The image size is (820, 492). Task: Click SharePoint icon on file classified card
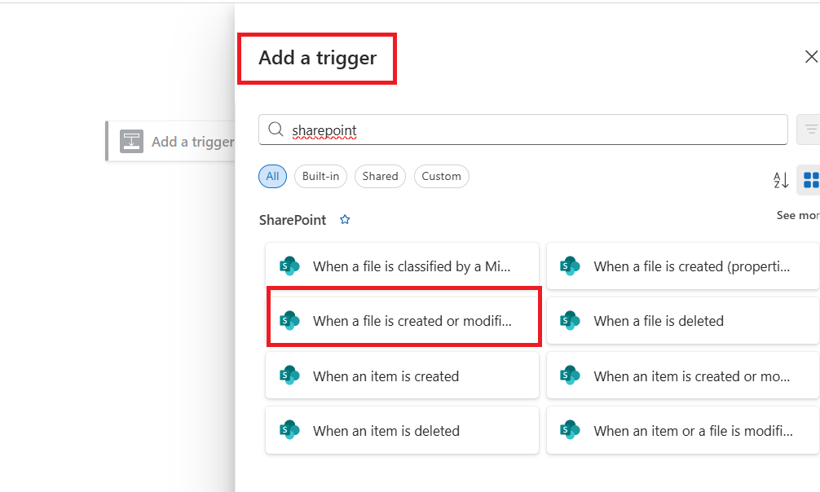coord(289,266)
